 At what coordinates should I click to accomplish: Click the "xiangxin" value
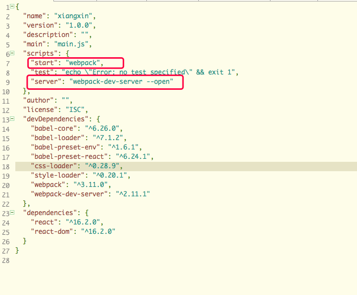click(x=73, y=16)
